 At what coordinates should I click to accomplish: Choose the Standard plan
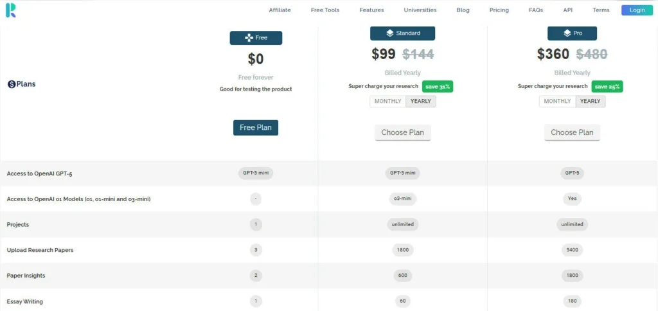(402, 132)
